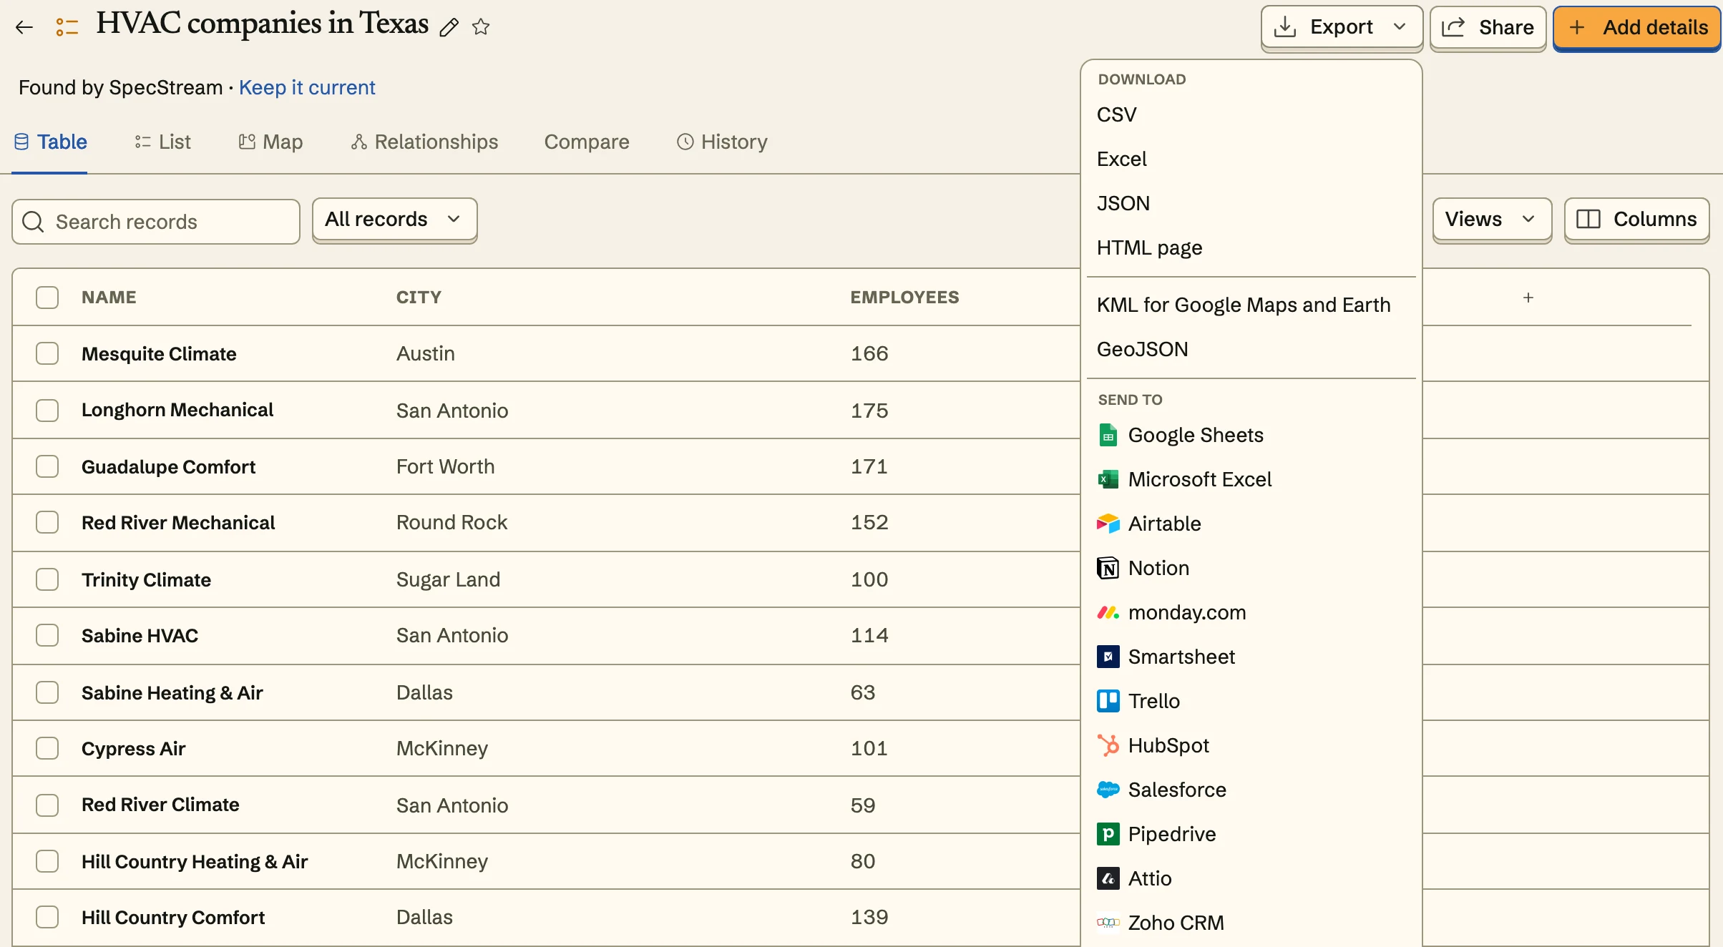Viewport: 1723px width, 947px height.
Task: Click the pencil icon to rename title
Action: 449,27
